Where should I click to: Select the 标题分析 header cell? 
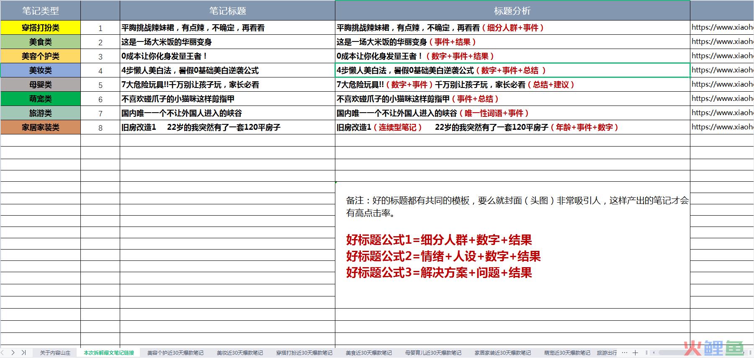pos(512,10)
